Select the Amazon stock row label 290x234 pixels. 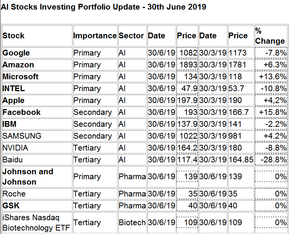tap(18, 65)
